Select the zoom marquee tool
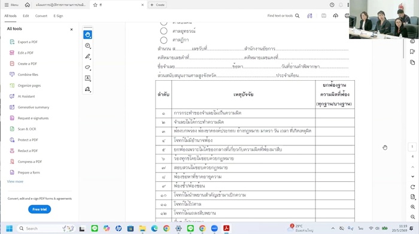Image resolution: width=419 pixels, height=234 pixels. [87, 45]
